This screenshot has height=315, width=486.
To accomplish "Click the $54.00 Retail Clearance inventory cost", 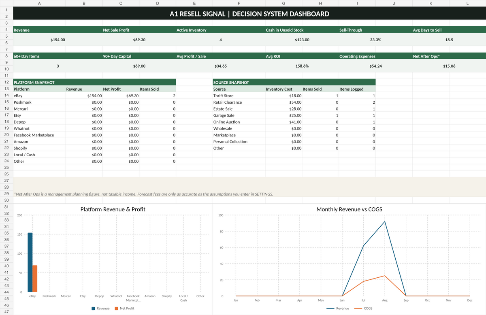I will click(x=283, y=102).
